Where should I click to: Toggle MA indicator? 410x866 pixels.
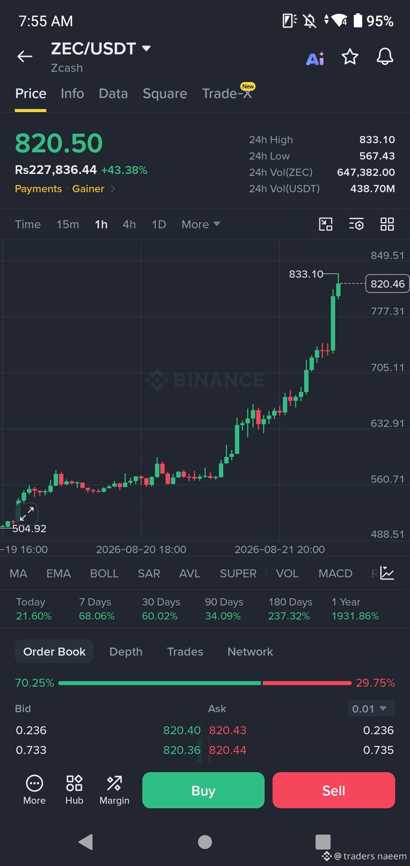click(18, 574)
